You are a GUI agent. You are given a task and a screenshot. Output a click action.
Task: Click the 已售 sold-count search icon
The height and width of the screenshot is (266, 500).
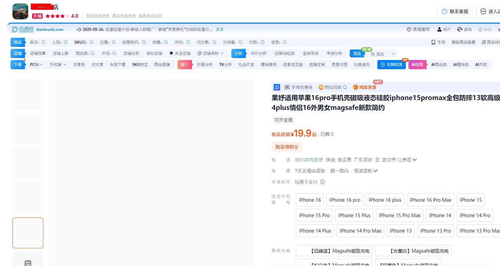114,42
